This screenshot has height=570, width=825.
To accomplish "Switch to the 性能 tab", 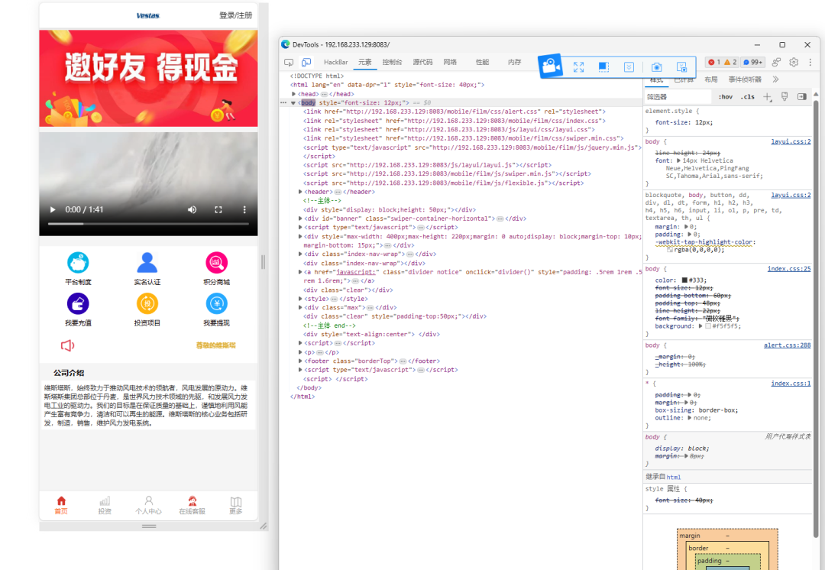I will 483,62.
